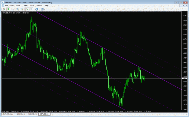Zoom out the chart with magnifier minus

click(22, 9)
